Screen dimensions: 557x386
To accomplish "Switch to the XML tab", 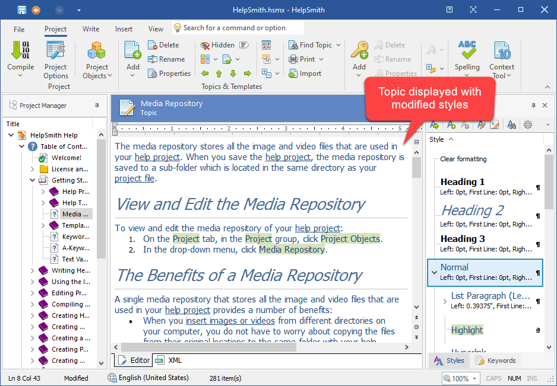I will coord(169,361).
